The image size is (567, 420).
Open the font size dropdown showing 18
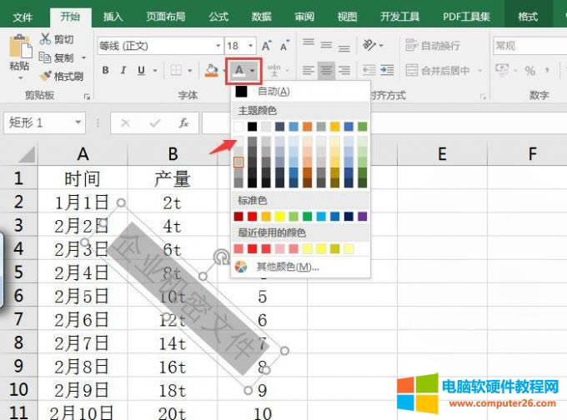tap(250, 46)
